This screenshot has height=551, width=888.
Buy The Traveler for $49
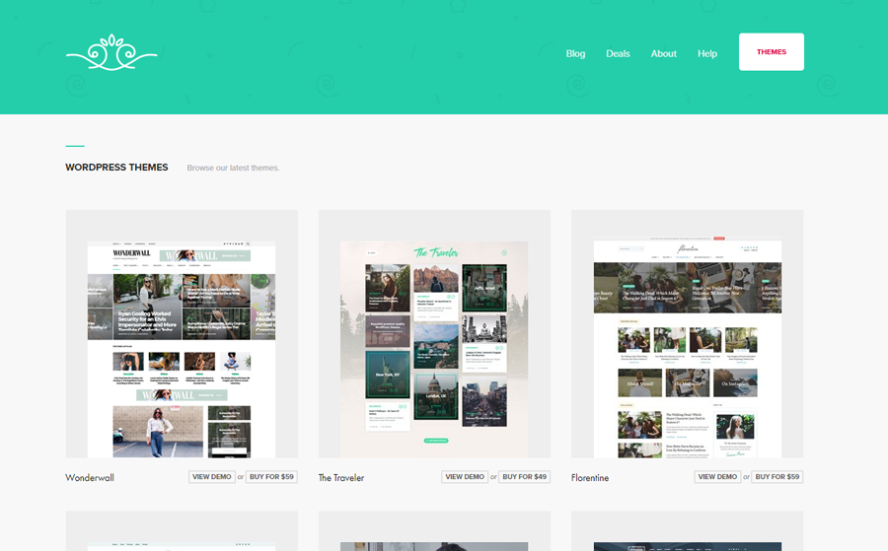[525, 477]
